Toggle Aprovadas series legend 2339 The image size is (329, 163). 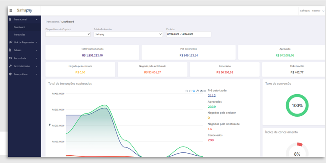215,104
